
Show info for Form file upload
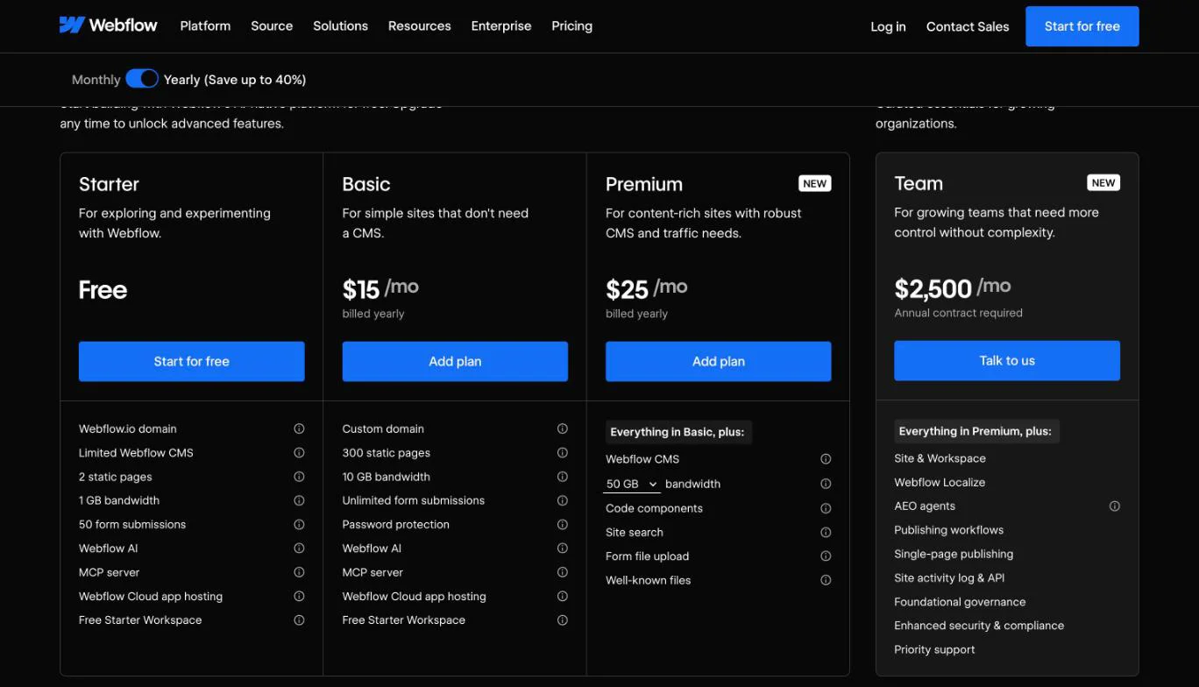coord(826,556)
